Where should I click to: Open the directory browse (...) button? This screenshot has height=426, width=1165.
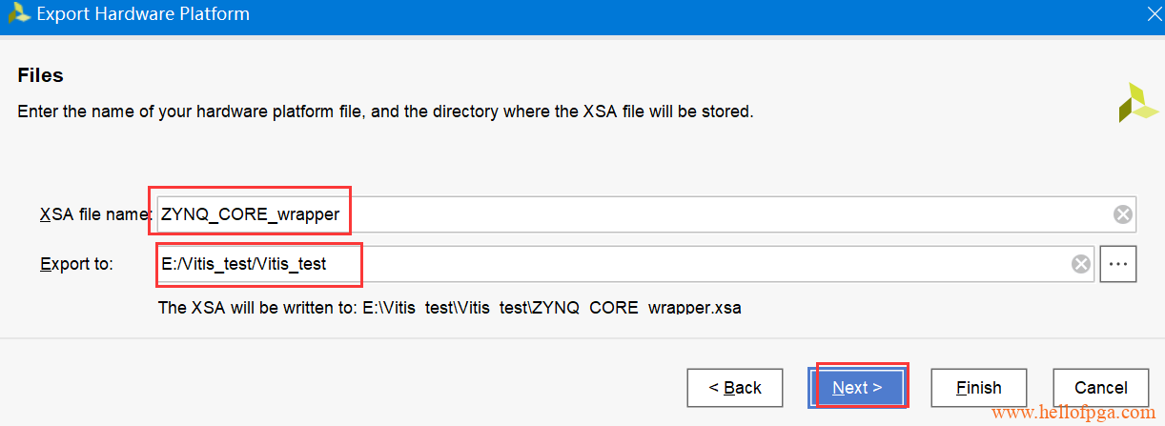1118,264
